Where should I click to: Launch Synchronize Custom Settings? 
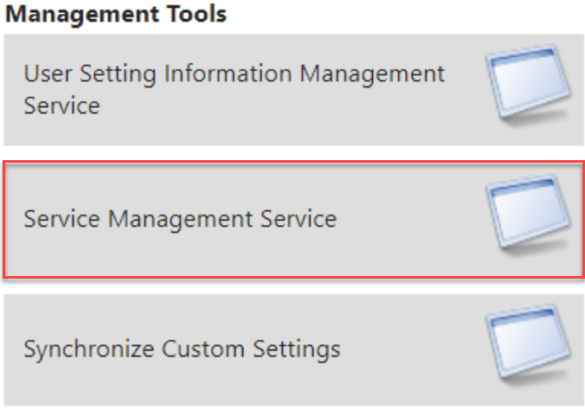pyautogui.click(x=293, y=350)
